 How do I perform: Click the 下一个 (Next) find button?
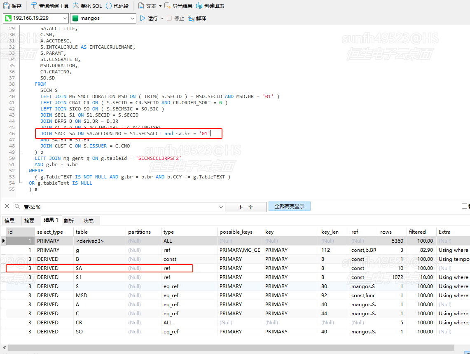point(246,207)
